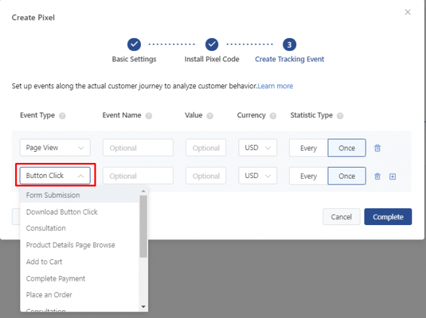Click help icon beside Value header
Screen dimensions: 426x318
pyautogui.click(x=210, y=116)
